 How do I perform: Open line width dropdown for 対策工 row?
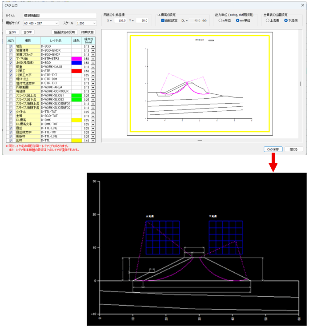point(93,71)
